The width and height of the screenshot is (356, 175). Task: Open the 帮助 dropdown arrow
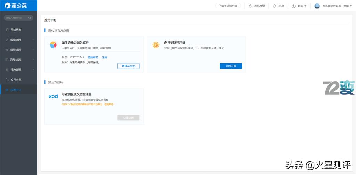(x=305, y=6)
